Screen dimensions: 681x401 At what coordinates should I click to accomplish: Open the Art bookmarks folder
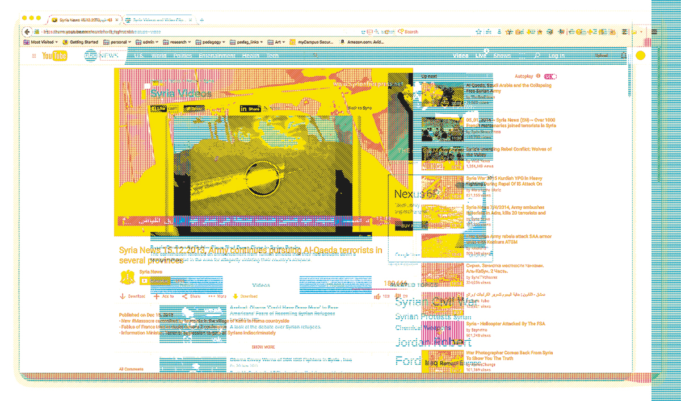[278, 42]
